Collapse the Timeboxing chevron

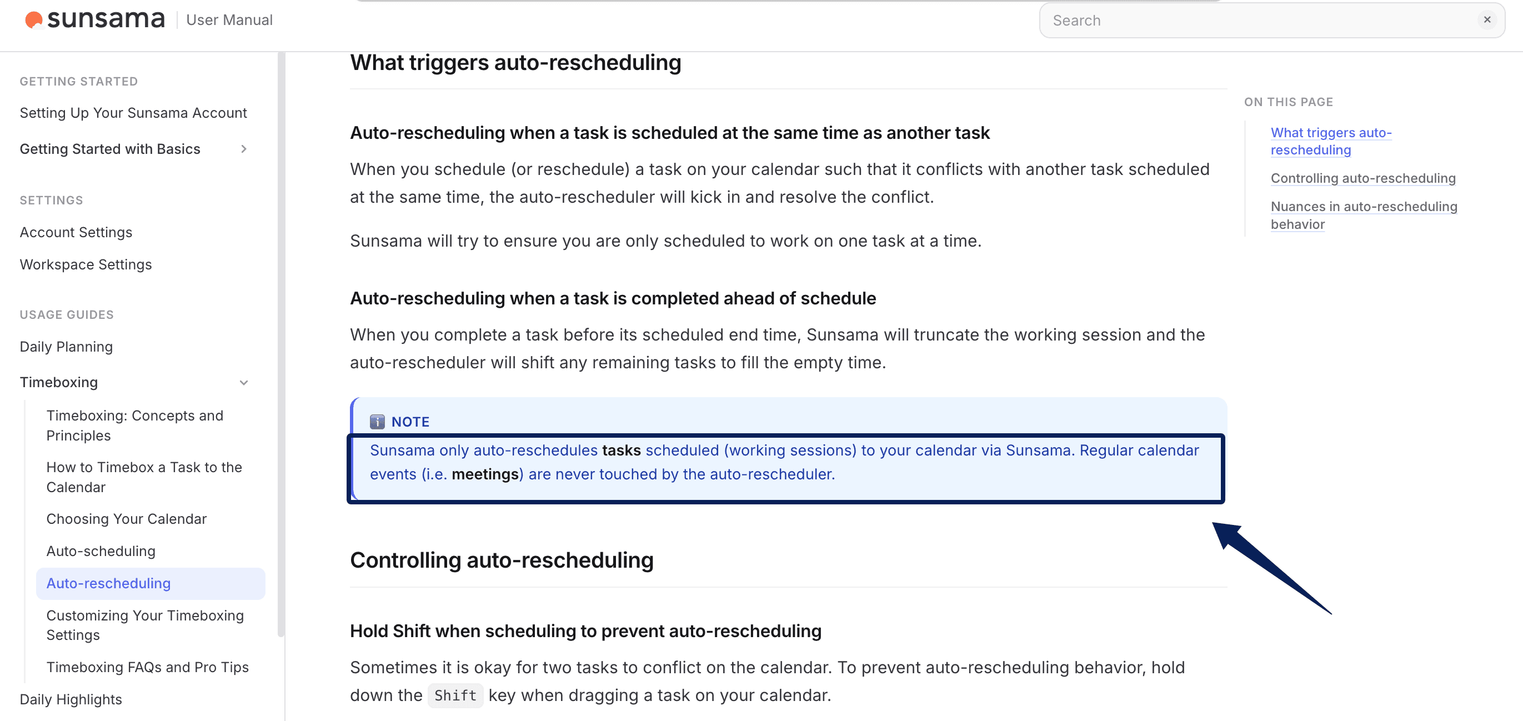244,383
